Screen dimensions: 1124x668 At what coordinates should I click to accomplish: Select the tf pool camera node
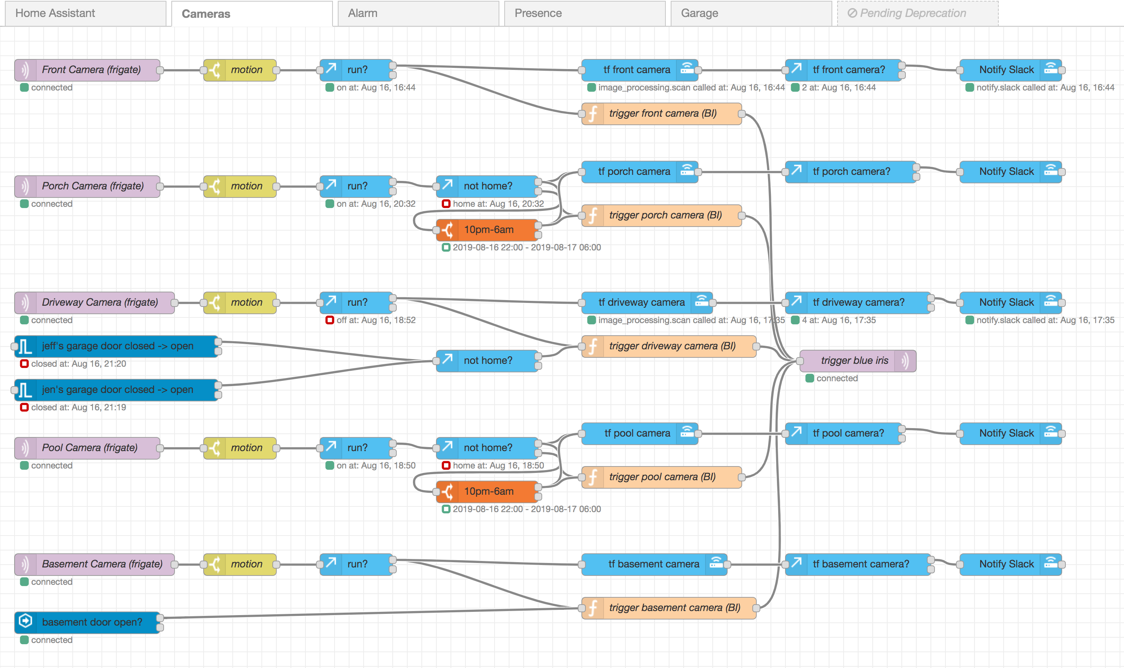click(x=640, y=434)
